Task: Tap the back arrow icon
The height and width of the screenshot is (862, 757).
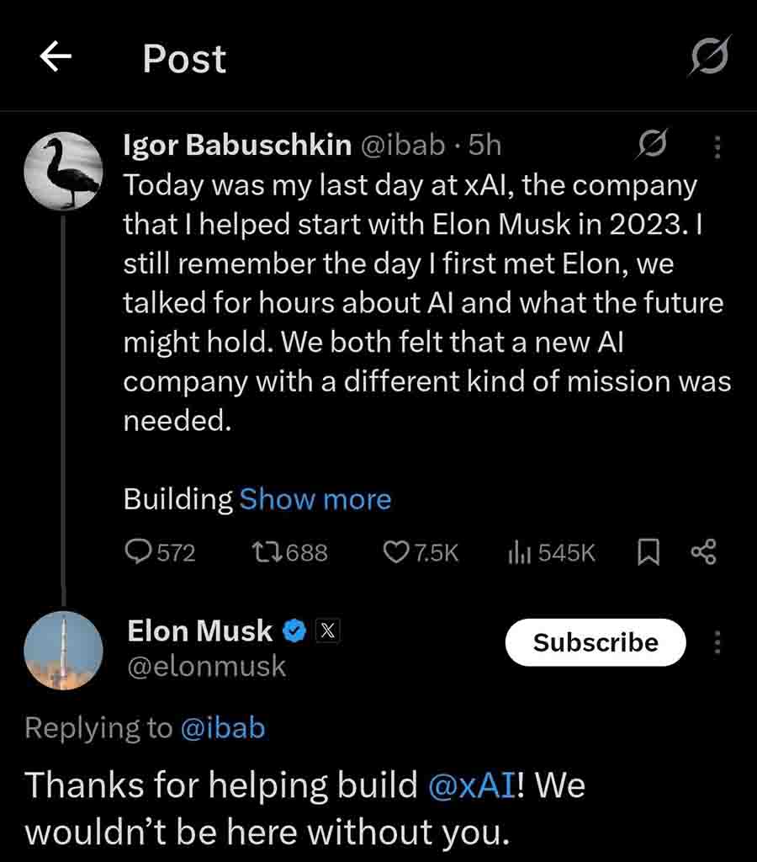Action: pos(56,57)
